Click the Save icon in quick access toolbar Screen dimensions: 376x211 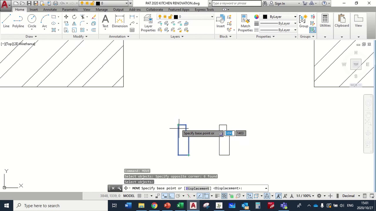point(29,3)
